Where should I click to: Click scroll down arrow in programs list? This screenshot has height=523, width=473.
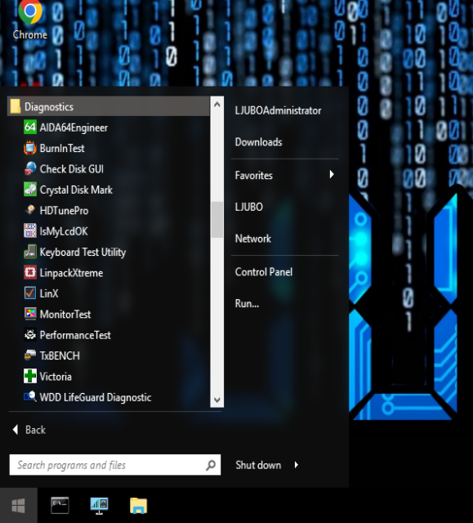217,400
